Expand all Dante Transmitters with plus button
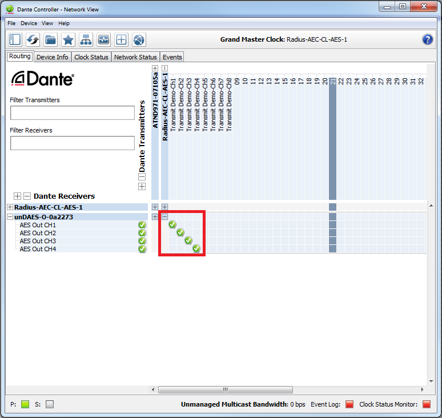Screen dimensions: 442x418 (x=142, y=187)
